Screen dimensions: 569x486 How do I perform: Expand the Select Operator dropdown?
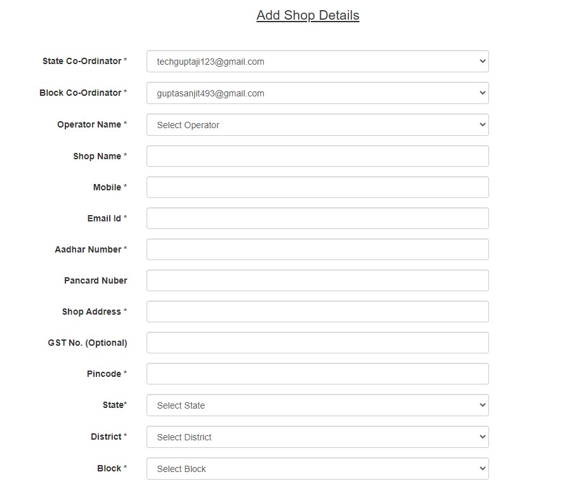click(x=318, y=125)
